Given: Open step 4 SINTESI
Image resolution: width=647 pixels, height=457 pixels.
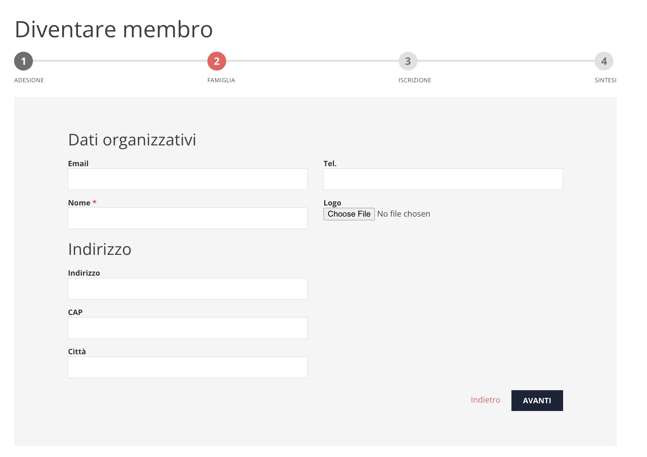Looking at the screenshot, I should coord(603,61).
